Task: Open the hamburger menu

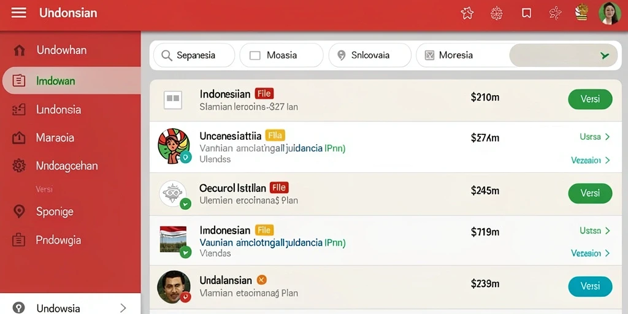Action: coord(18,13)
